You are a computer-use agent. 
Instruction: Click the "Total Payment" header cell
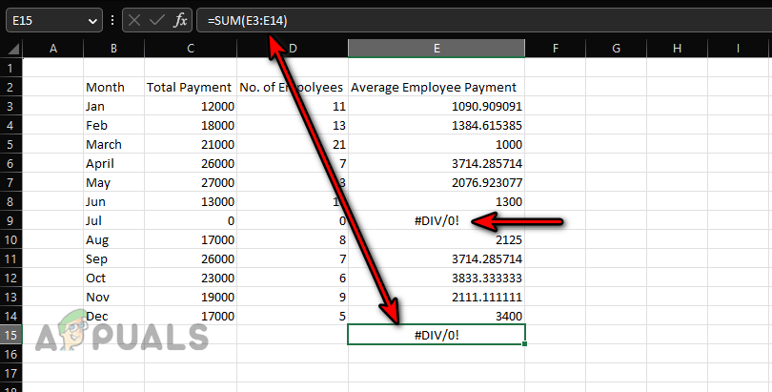[x=191, y=87]
